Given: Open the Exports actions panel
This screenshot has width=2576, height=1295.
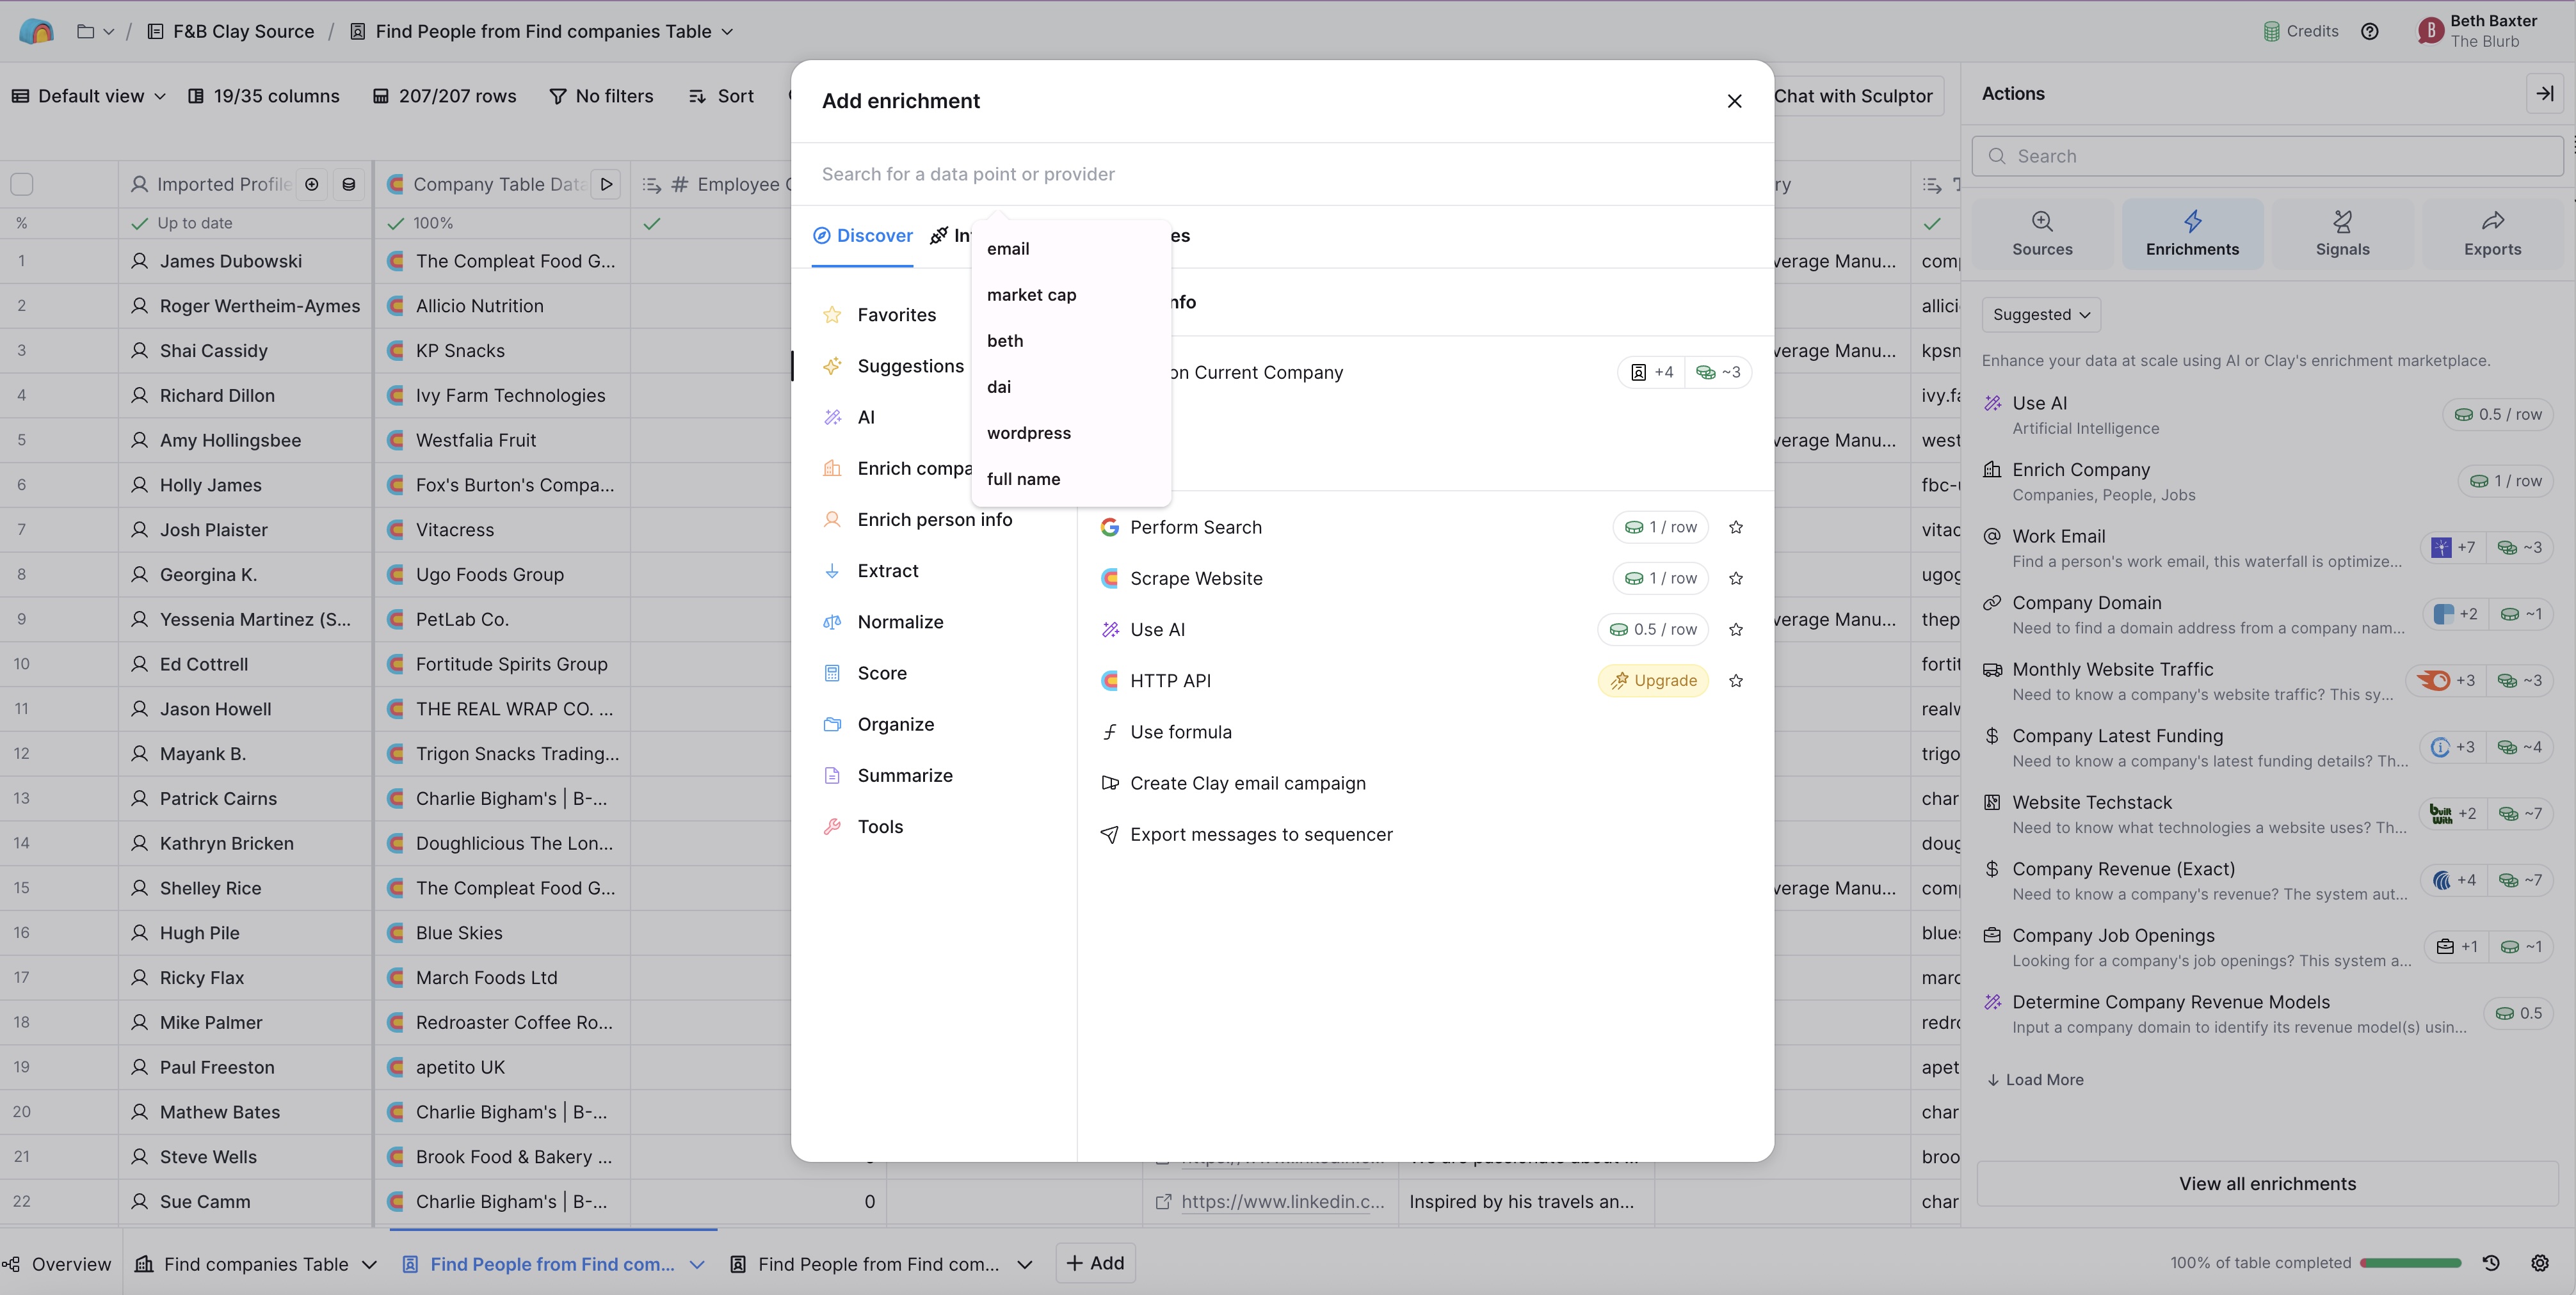Looking at the screenshot, I should 2492,233.
